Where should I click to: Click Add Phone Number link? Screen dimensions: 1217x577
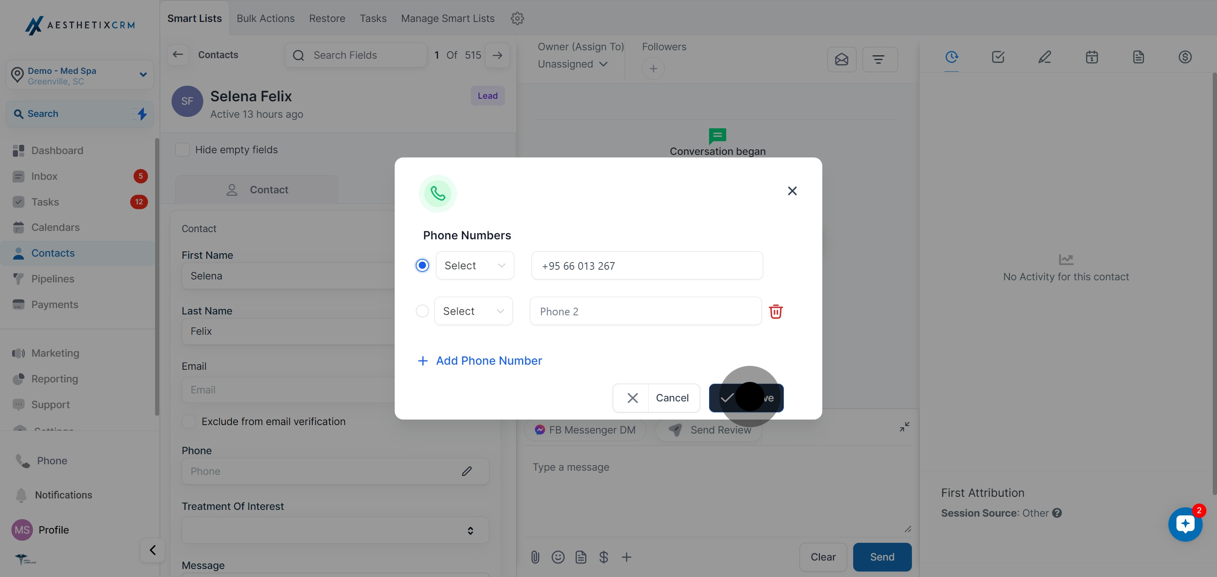click(x=480, y=361)
